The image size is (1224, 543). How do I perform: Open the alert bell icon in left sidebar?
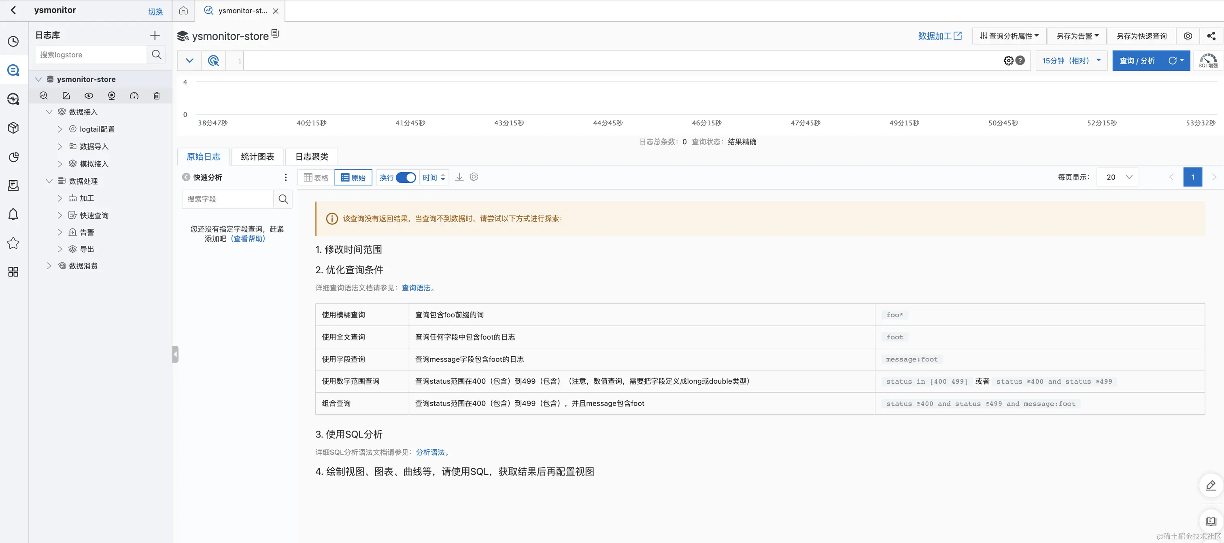(13, 215)
